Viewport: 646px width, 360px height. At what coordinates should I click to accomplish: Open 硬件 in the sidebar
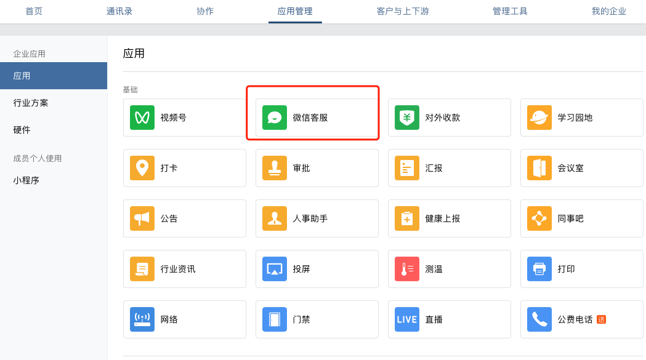tap(22, 130)
